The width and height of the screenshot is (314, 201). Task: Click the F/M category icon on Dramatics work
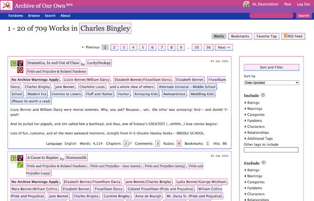point(20,63)
